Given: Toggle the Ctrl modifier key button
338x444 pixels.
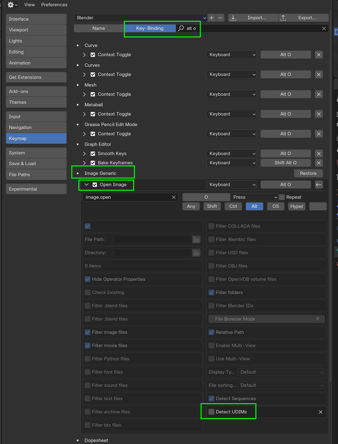Looking at the screenshot, I should (x=233, y=207).
